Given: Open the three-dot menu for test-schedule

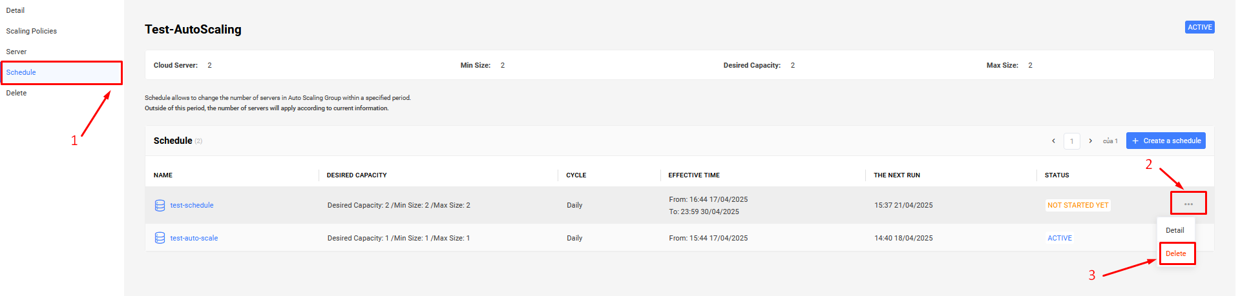Looking at the screenshot, I should click(1188, 204).
